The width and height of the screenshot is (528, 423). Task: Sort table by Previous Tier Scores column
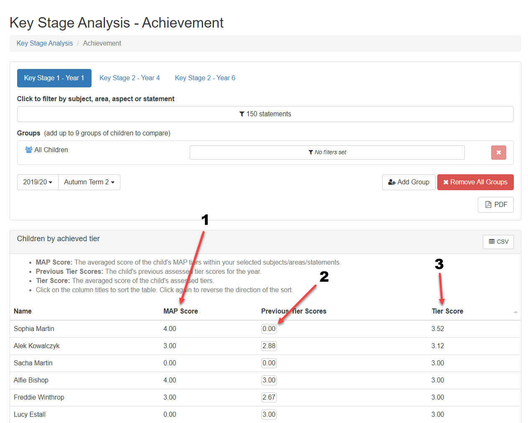(x=293, y=311)
